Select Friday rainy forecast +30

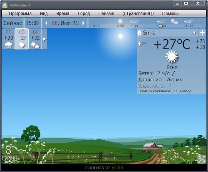pyautogui.click(x=9, y=39)
